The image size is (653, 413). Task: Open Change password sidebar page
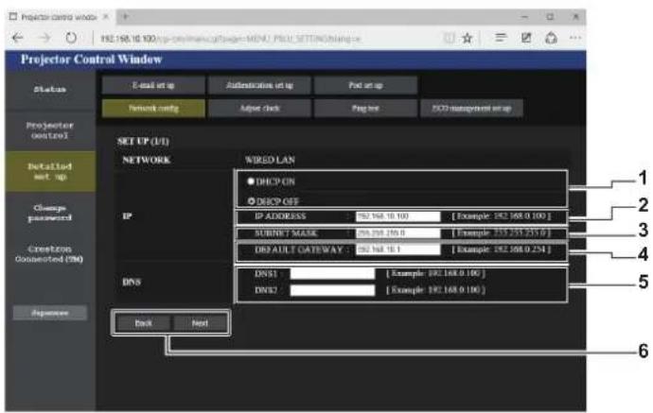click(50, 213)
